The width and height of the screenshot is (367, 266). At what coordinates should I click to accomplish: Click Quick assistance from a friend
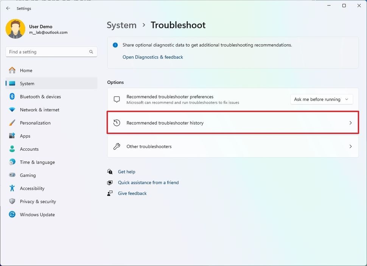pyautogui.click(x=148, y=182)
